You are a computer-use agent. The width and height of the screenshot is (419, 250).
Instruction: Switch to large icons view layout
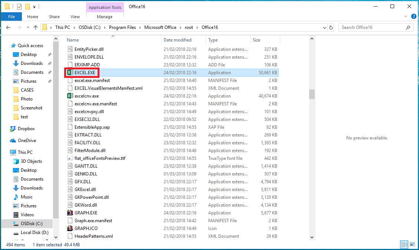[413, 244]
